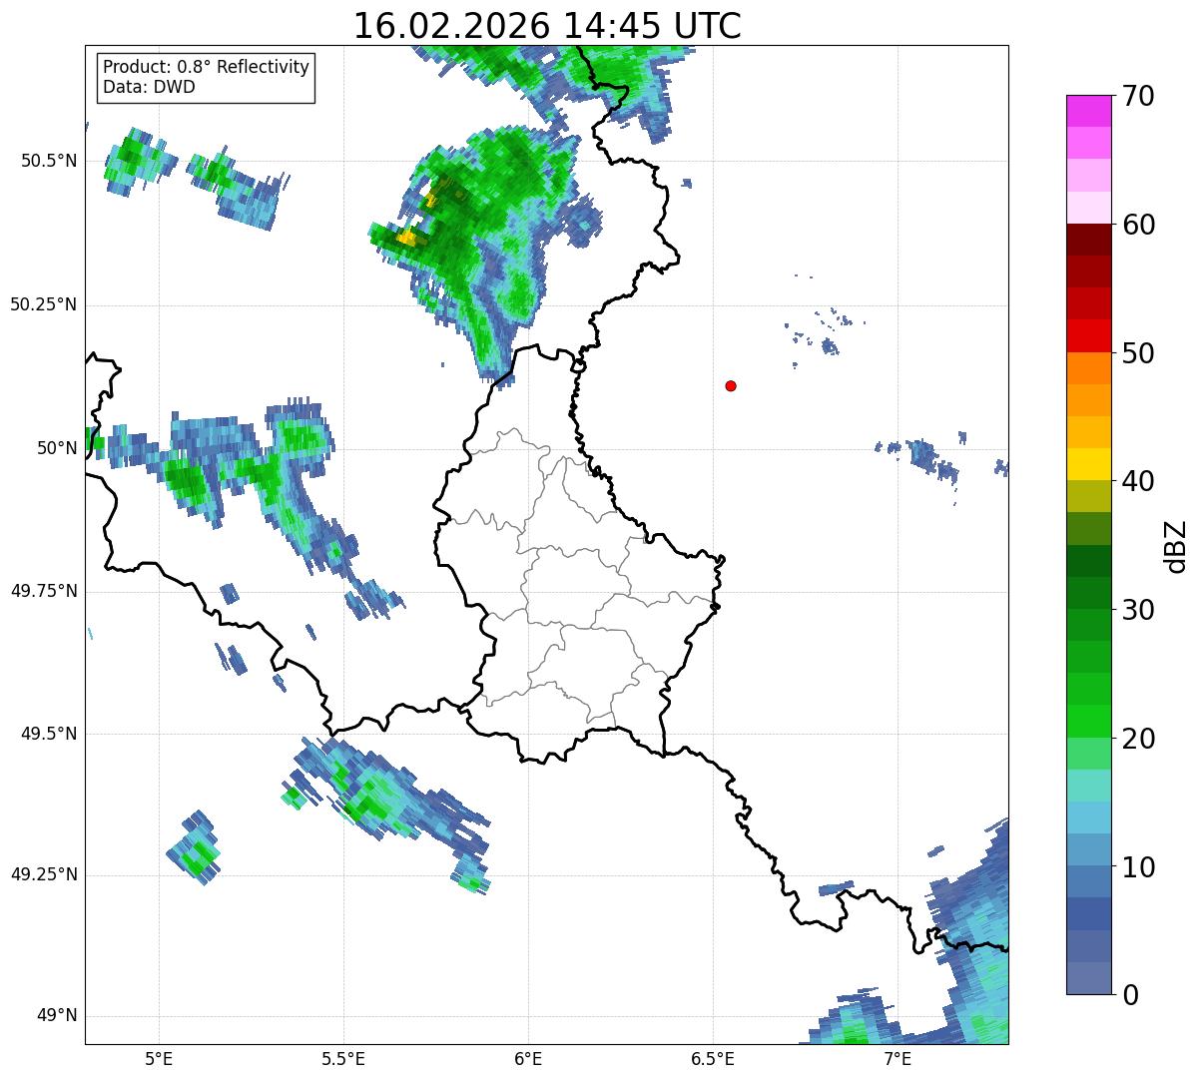Image resolution: width=1200 pixels, height=1079 pixels.
Task: Click the 5.5°E longitude label
Action: pos(343,1058)
